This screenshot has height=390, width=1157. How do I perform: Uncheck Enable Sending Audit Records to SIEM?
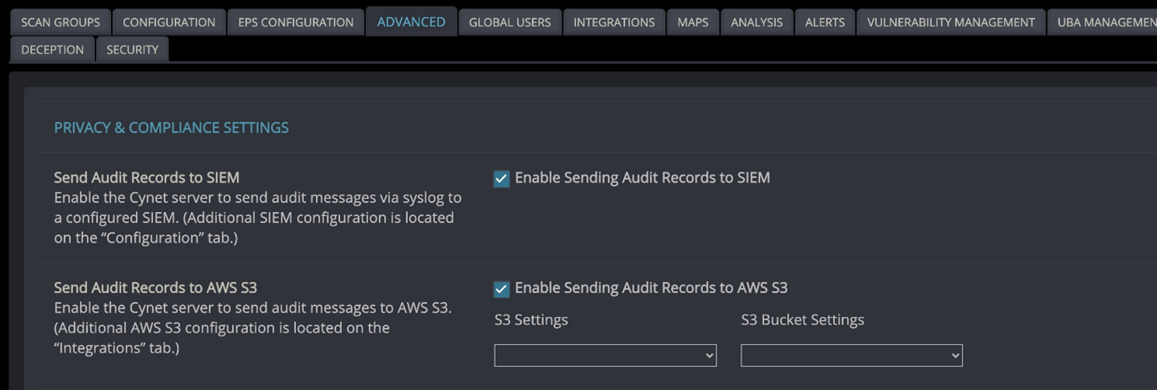tap(501, 179)
